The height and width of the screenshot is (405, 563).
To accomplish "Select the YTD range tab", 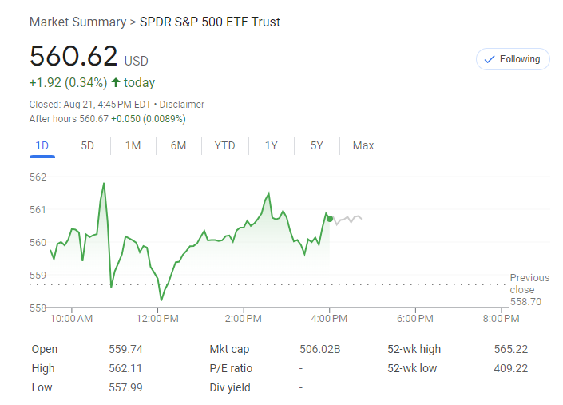I will point(224,145).
